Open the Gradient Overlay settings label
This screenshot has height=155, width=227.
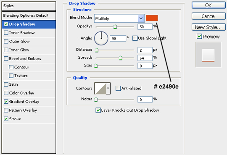point(24,102)
